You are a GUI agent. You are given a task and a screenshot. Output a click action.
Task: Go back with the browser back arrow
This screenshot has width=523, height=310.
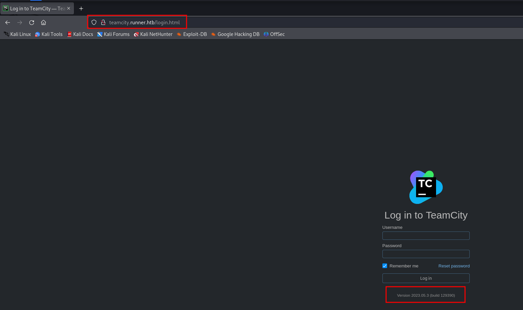point(8,23)
